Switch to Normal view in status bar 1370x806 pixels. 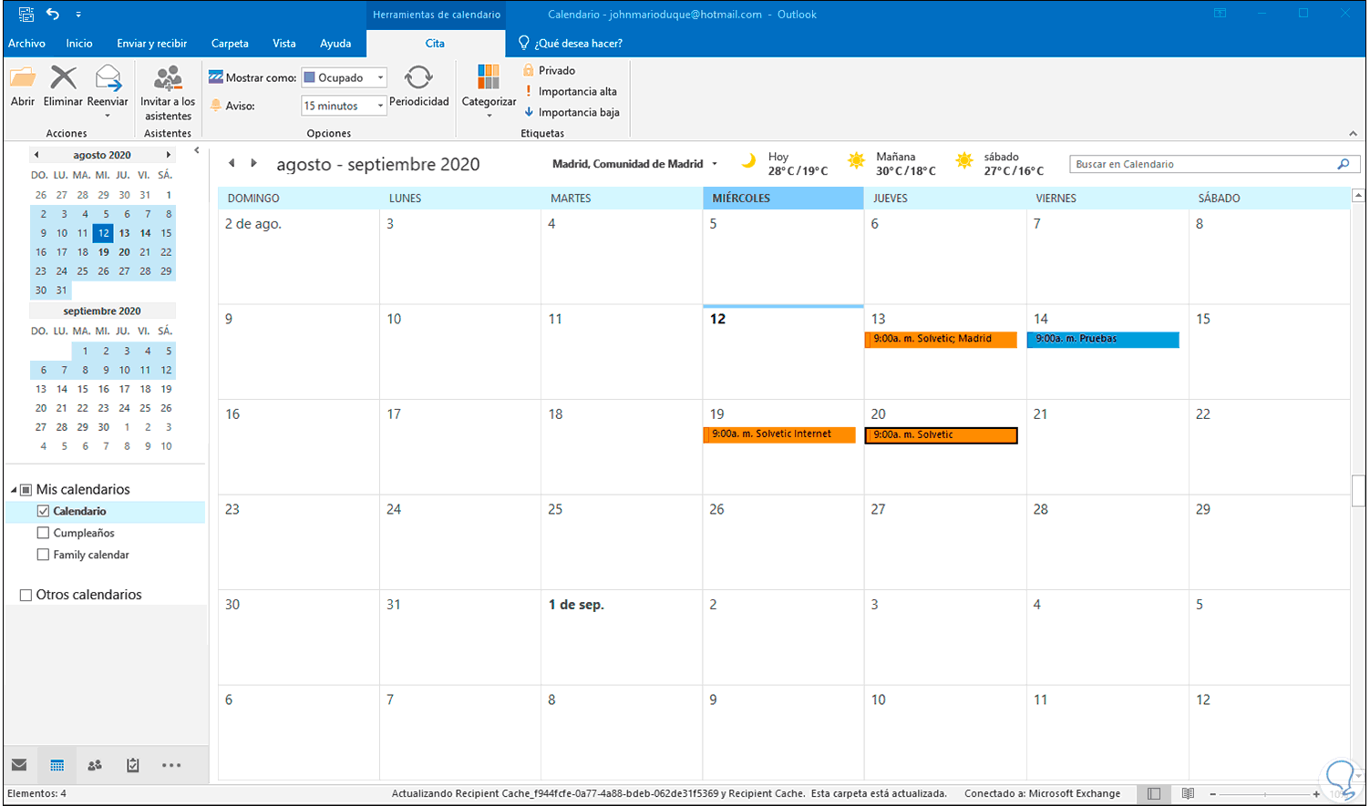coord(1154,794)
